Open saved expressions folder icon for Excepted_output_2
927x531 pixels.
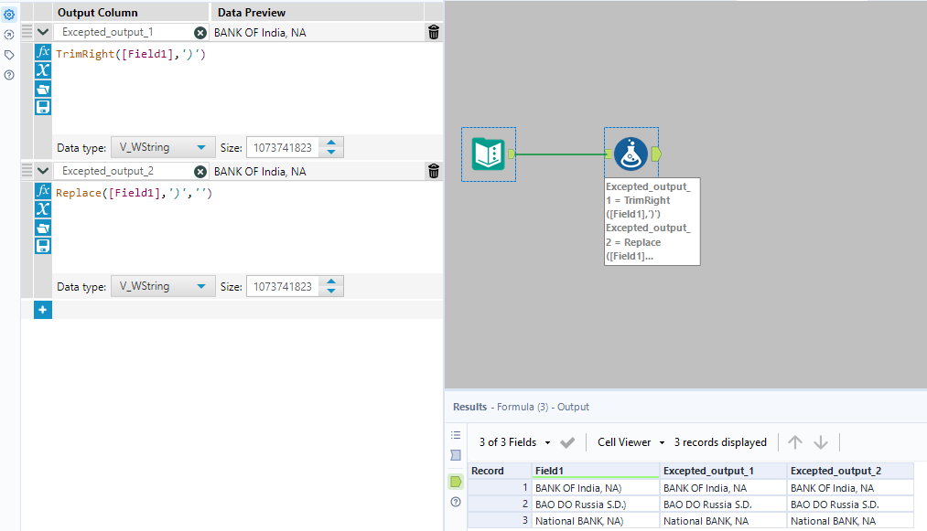tap(42, 228)
